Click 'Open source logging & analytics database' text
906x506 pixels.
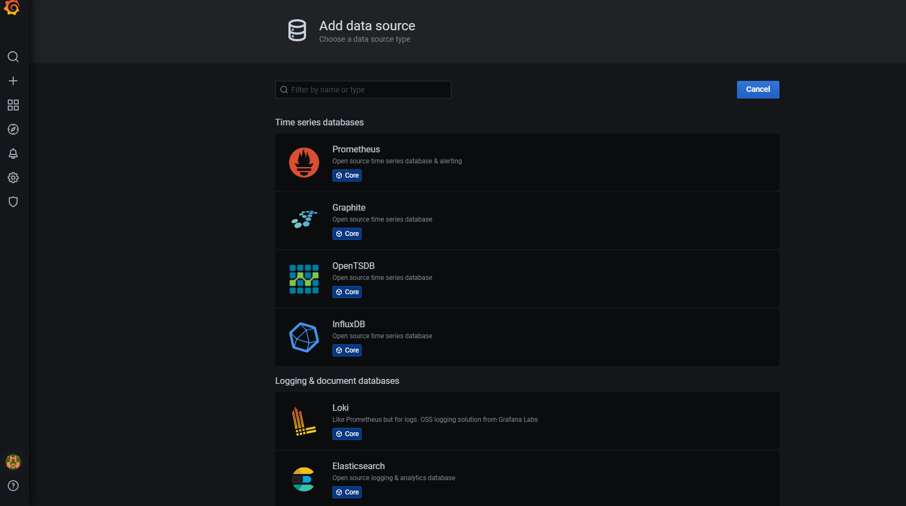pos(394,478)
